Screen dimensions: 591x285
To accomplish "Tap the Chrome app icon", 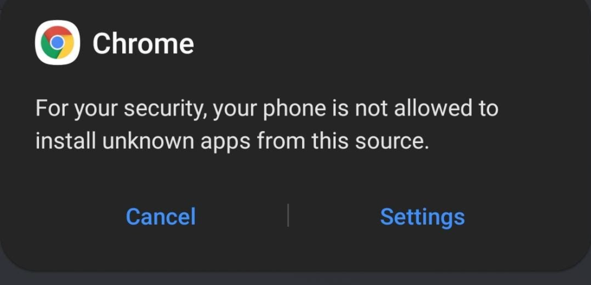I will point(58,43).
